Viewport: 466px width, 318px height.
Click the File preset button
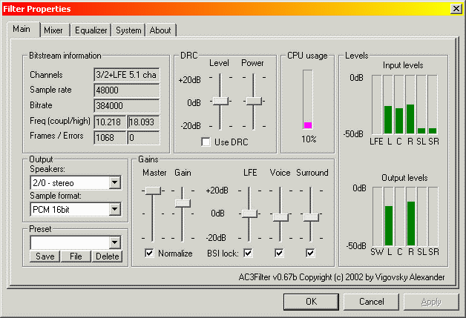76,256
